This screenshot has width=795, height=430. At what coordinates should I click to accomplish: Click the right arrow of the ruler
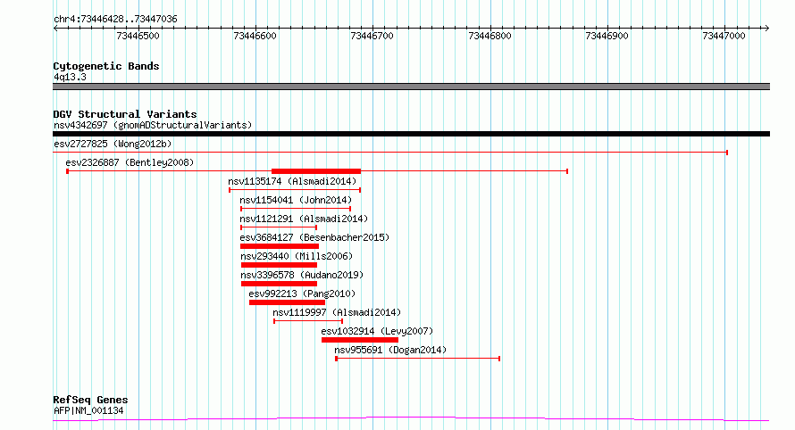tap(766, 29)
